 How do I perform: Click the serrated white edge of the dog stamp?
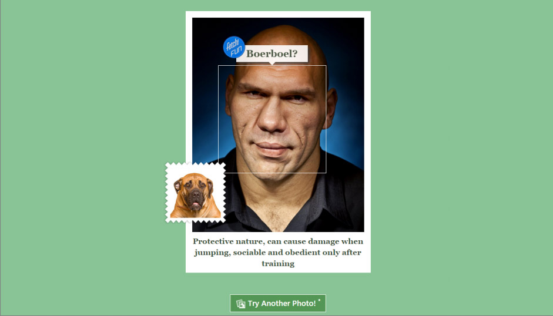pos(195,164)
